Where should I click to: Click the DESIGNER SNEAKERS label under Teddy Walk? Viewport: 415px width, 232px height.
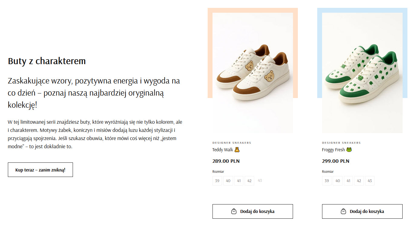coord(232,142)
